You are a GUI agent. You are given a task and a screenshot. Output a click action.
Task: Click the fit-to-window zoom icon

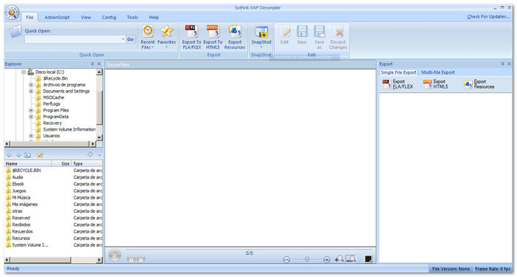(x=351, y=259)
